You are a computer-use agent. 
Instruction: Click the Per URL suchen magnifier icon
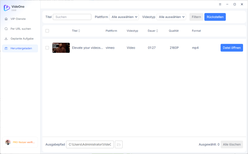pyautogui.click(x=6, y=29)
